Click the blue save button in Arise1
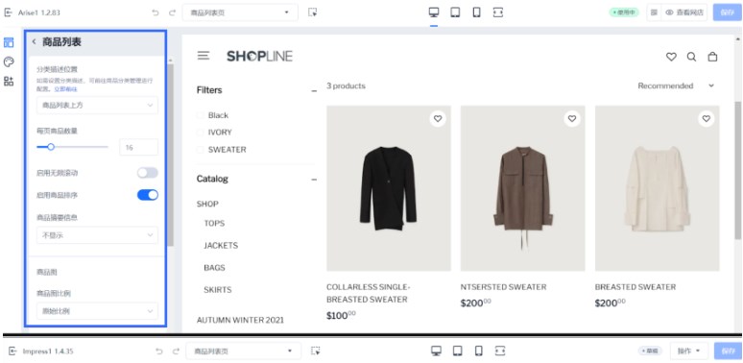743x363 pixels. point(727,12)
